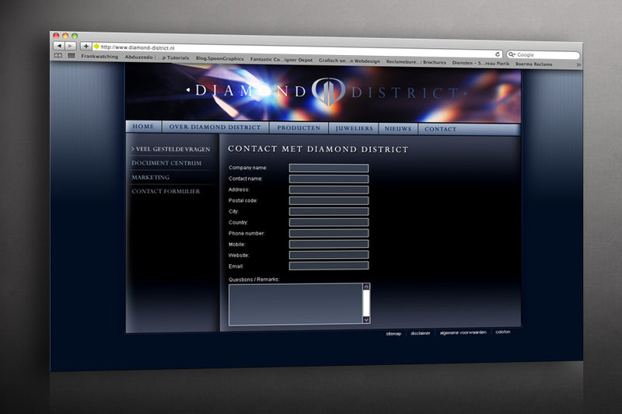This screenshot has height=414, width=622.
Task: Open the CONTACT nav tab
Action: pyautogui.click(x=440, y=129)
